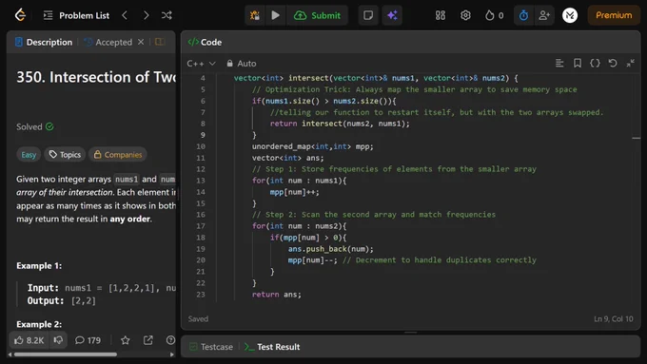
Task: Open the Testcase tab
Action: click(211, 347)
